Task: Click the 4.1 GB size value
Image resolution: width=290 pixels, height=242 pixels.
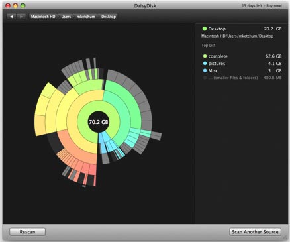Action: (x=275, y=64)
